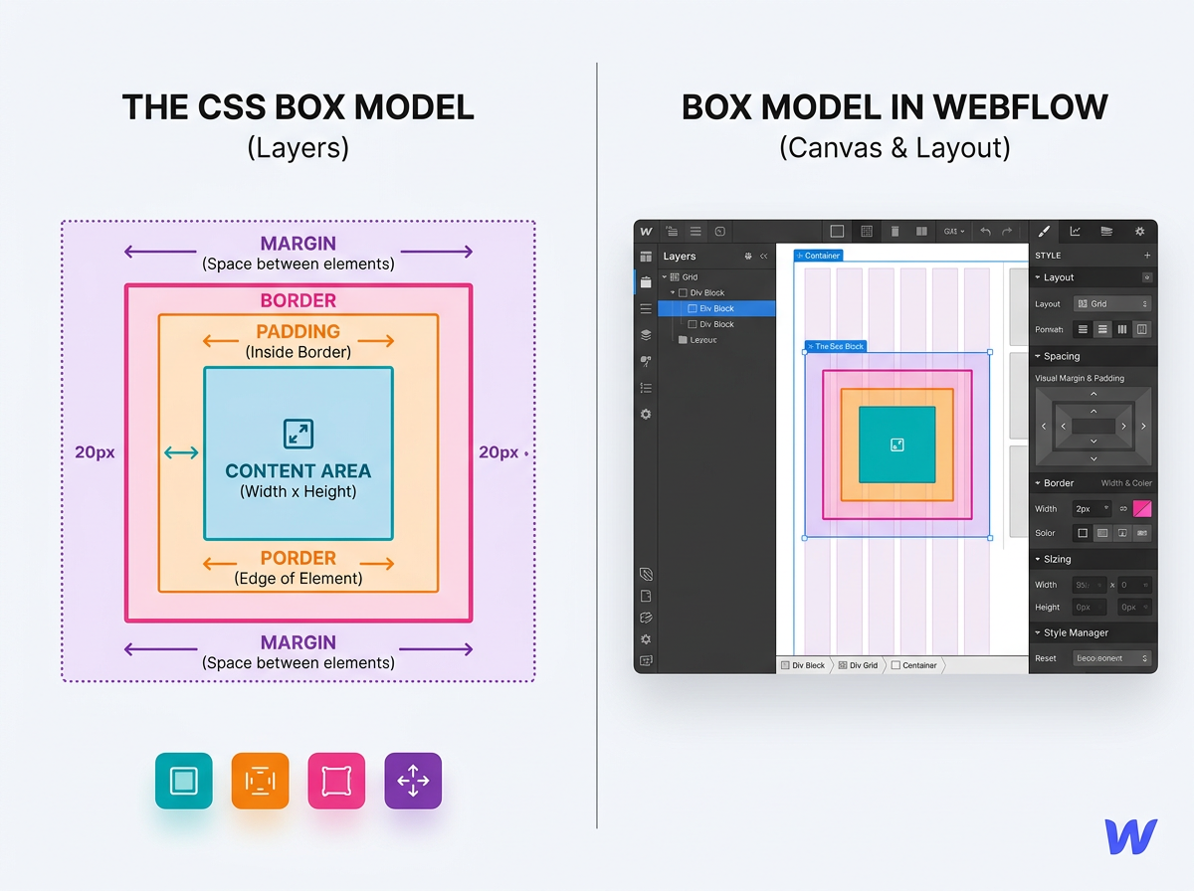Click the redo arrow
Viewport: 1194px width, 891px height.
point(1008,231)
